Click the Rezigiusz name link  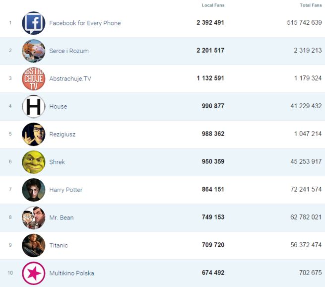click(63, 135)
